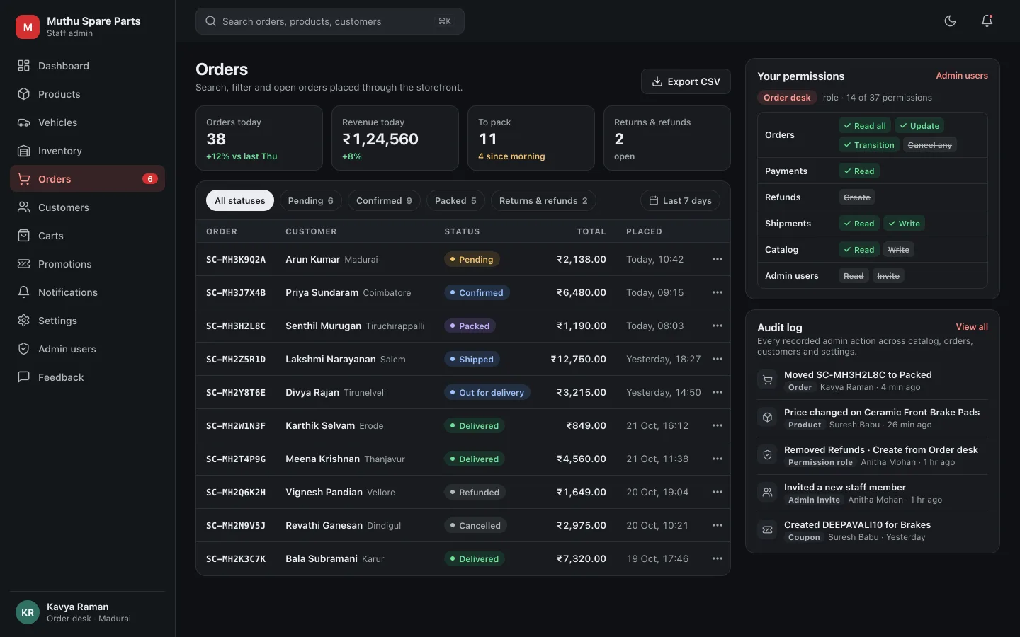Screen dimensions: 1020x637
Task: Switch to the Confirmed orders tab
Action: pos(384,201)
